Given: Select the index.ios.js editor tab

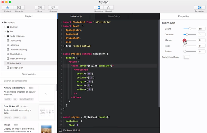Looking at the screenshot, I should (x=76, y=16).
